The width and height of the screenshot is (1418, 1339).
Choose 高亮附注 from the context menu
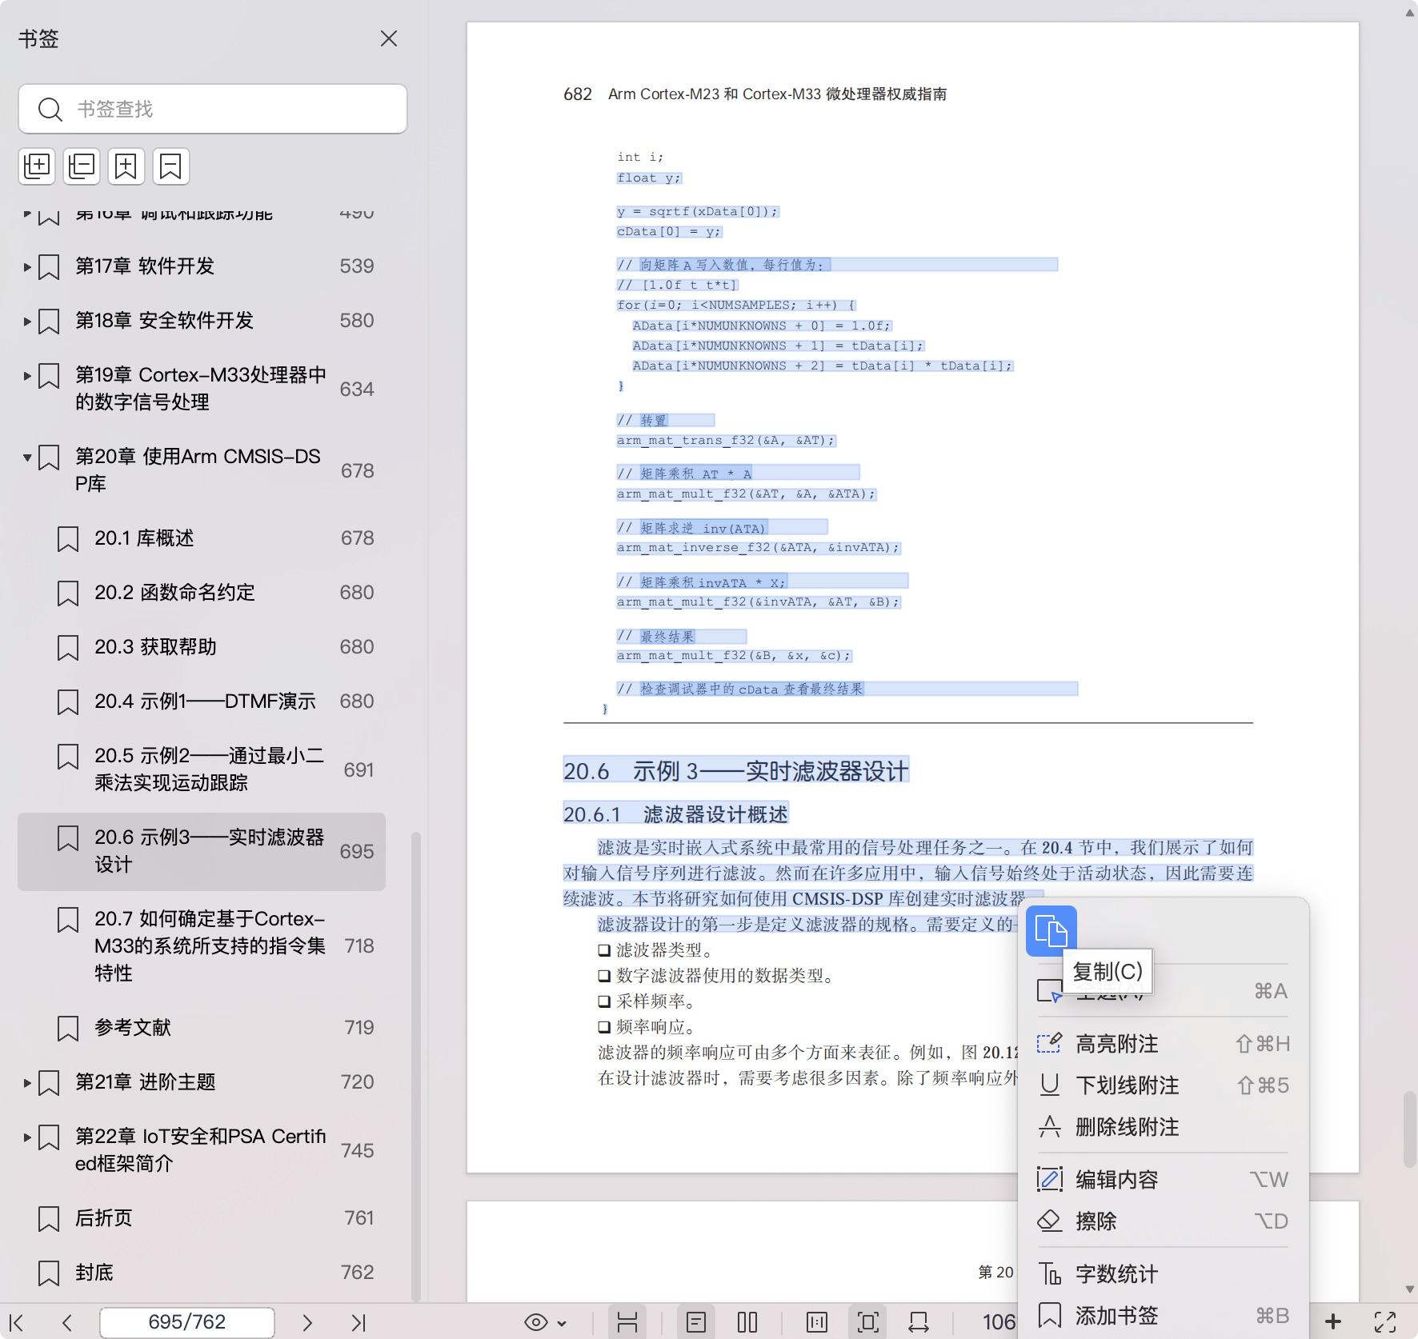[x=1116, y=1044]
